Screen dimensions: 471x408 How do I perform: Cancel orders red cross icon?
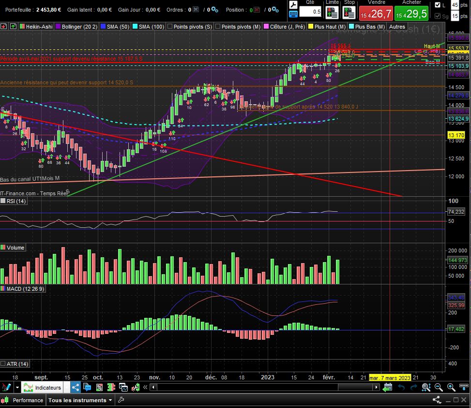(x=196, y=10)
